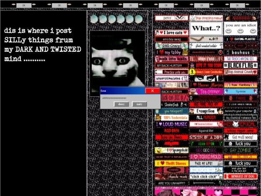261x196 pixels.
Task: Click the 'Get well soon!' blinkie
Action: click(241, 137)
